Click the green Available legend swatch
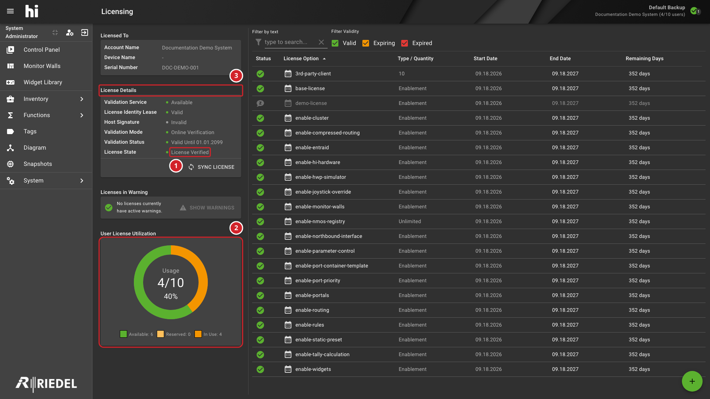Image resolution: width=710 pixels, height=399 pixels. pos(124,334)
